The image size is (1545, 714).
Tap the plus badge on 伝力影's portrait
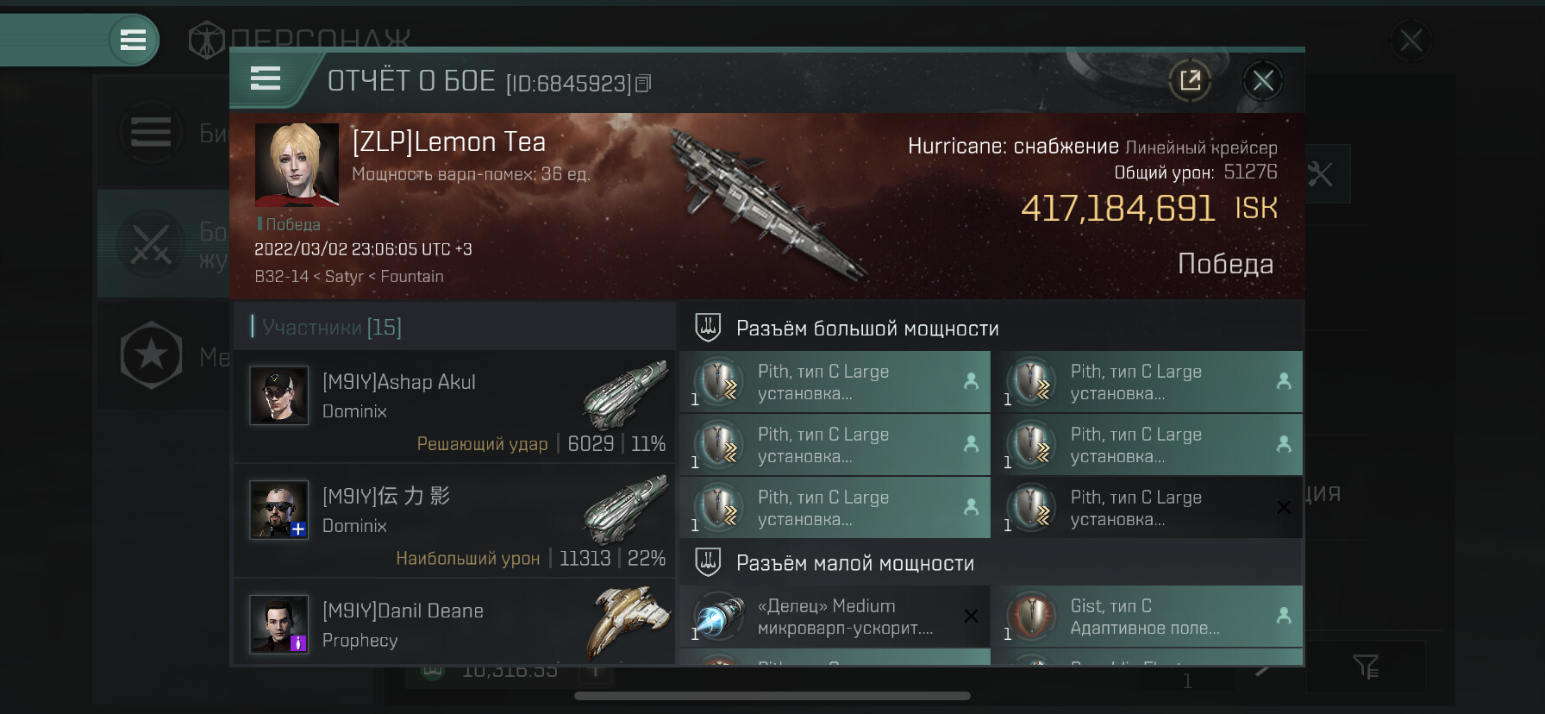(298, 529)
